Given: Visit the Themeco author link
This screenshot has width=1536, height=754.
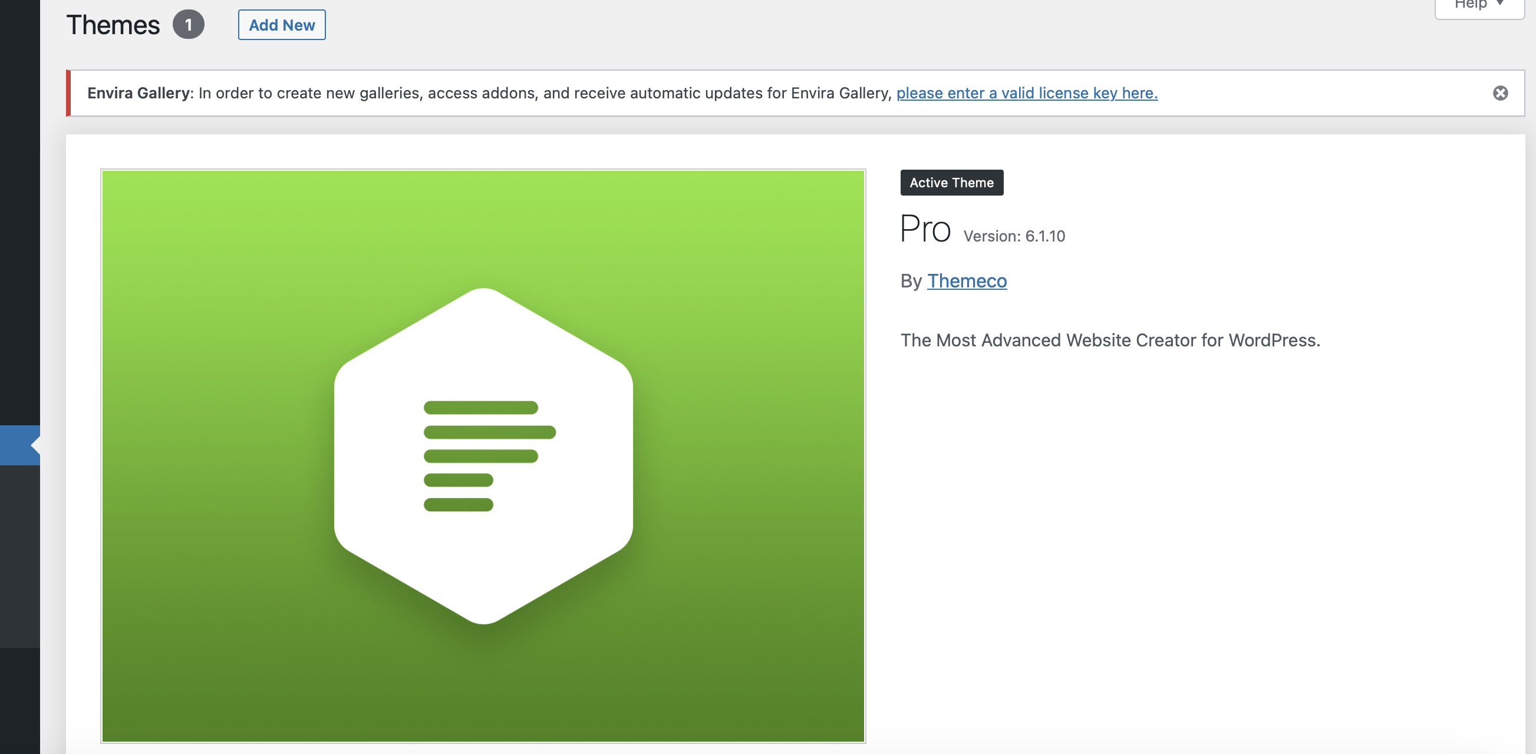Looking at the screenshot, I should pos(967,281).
